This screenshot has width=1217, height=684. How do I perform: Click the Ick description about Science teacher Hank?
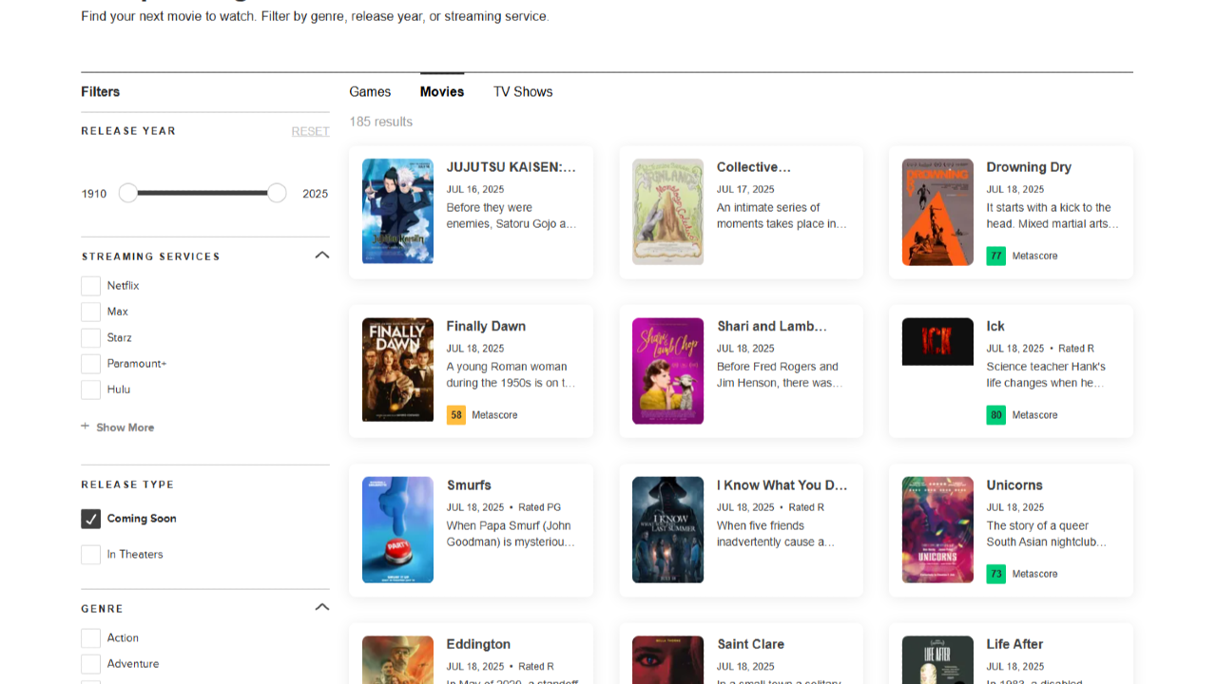tap(1046, 375)
